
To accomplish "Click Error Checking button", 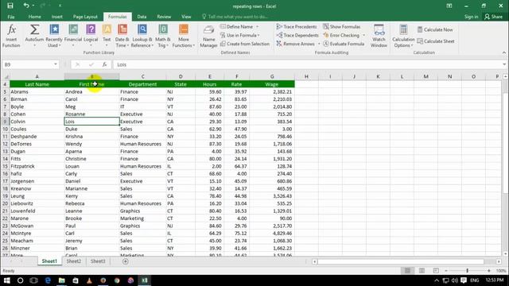I will (x=341, y=35).
